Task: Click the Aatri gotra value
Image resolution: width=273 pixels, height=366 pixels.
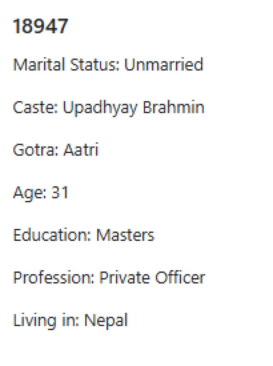Action: point(81,150)
